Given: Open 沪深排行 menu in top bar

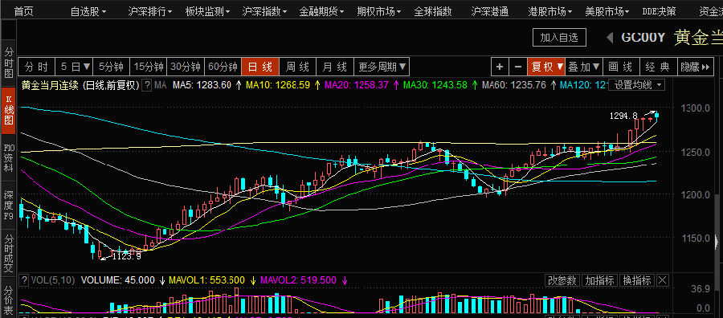Looking at the screenshot, I should point(150,11).
